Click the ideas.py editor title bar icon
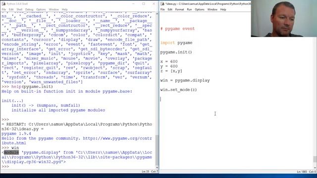This screenshot has height=178, width=317. click(162, 3)
